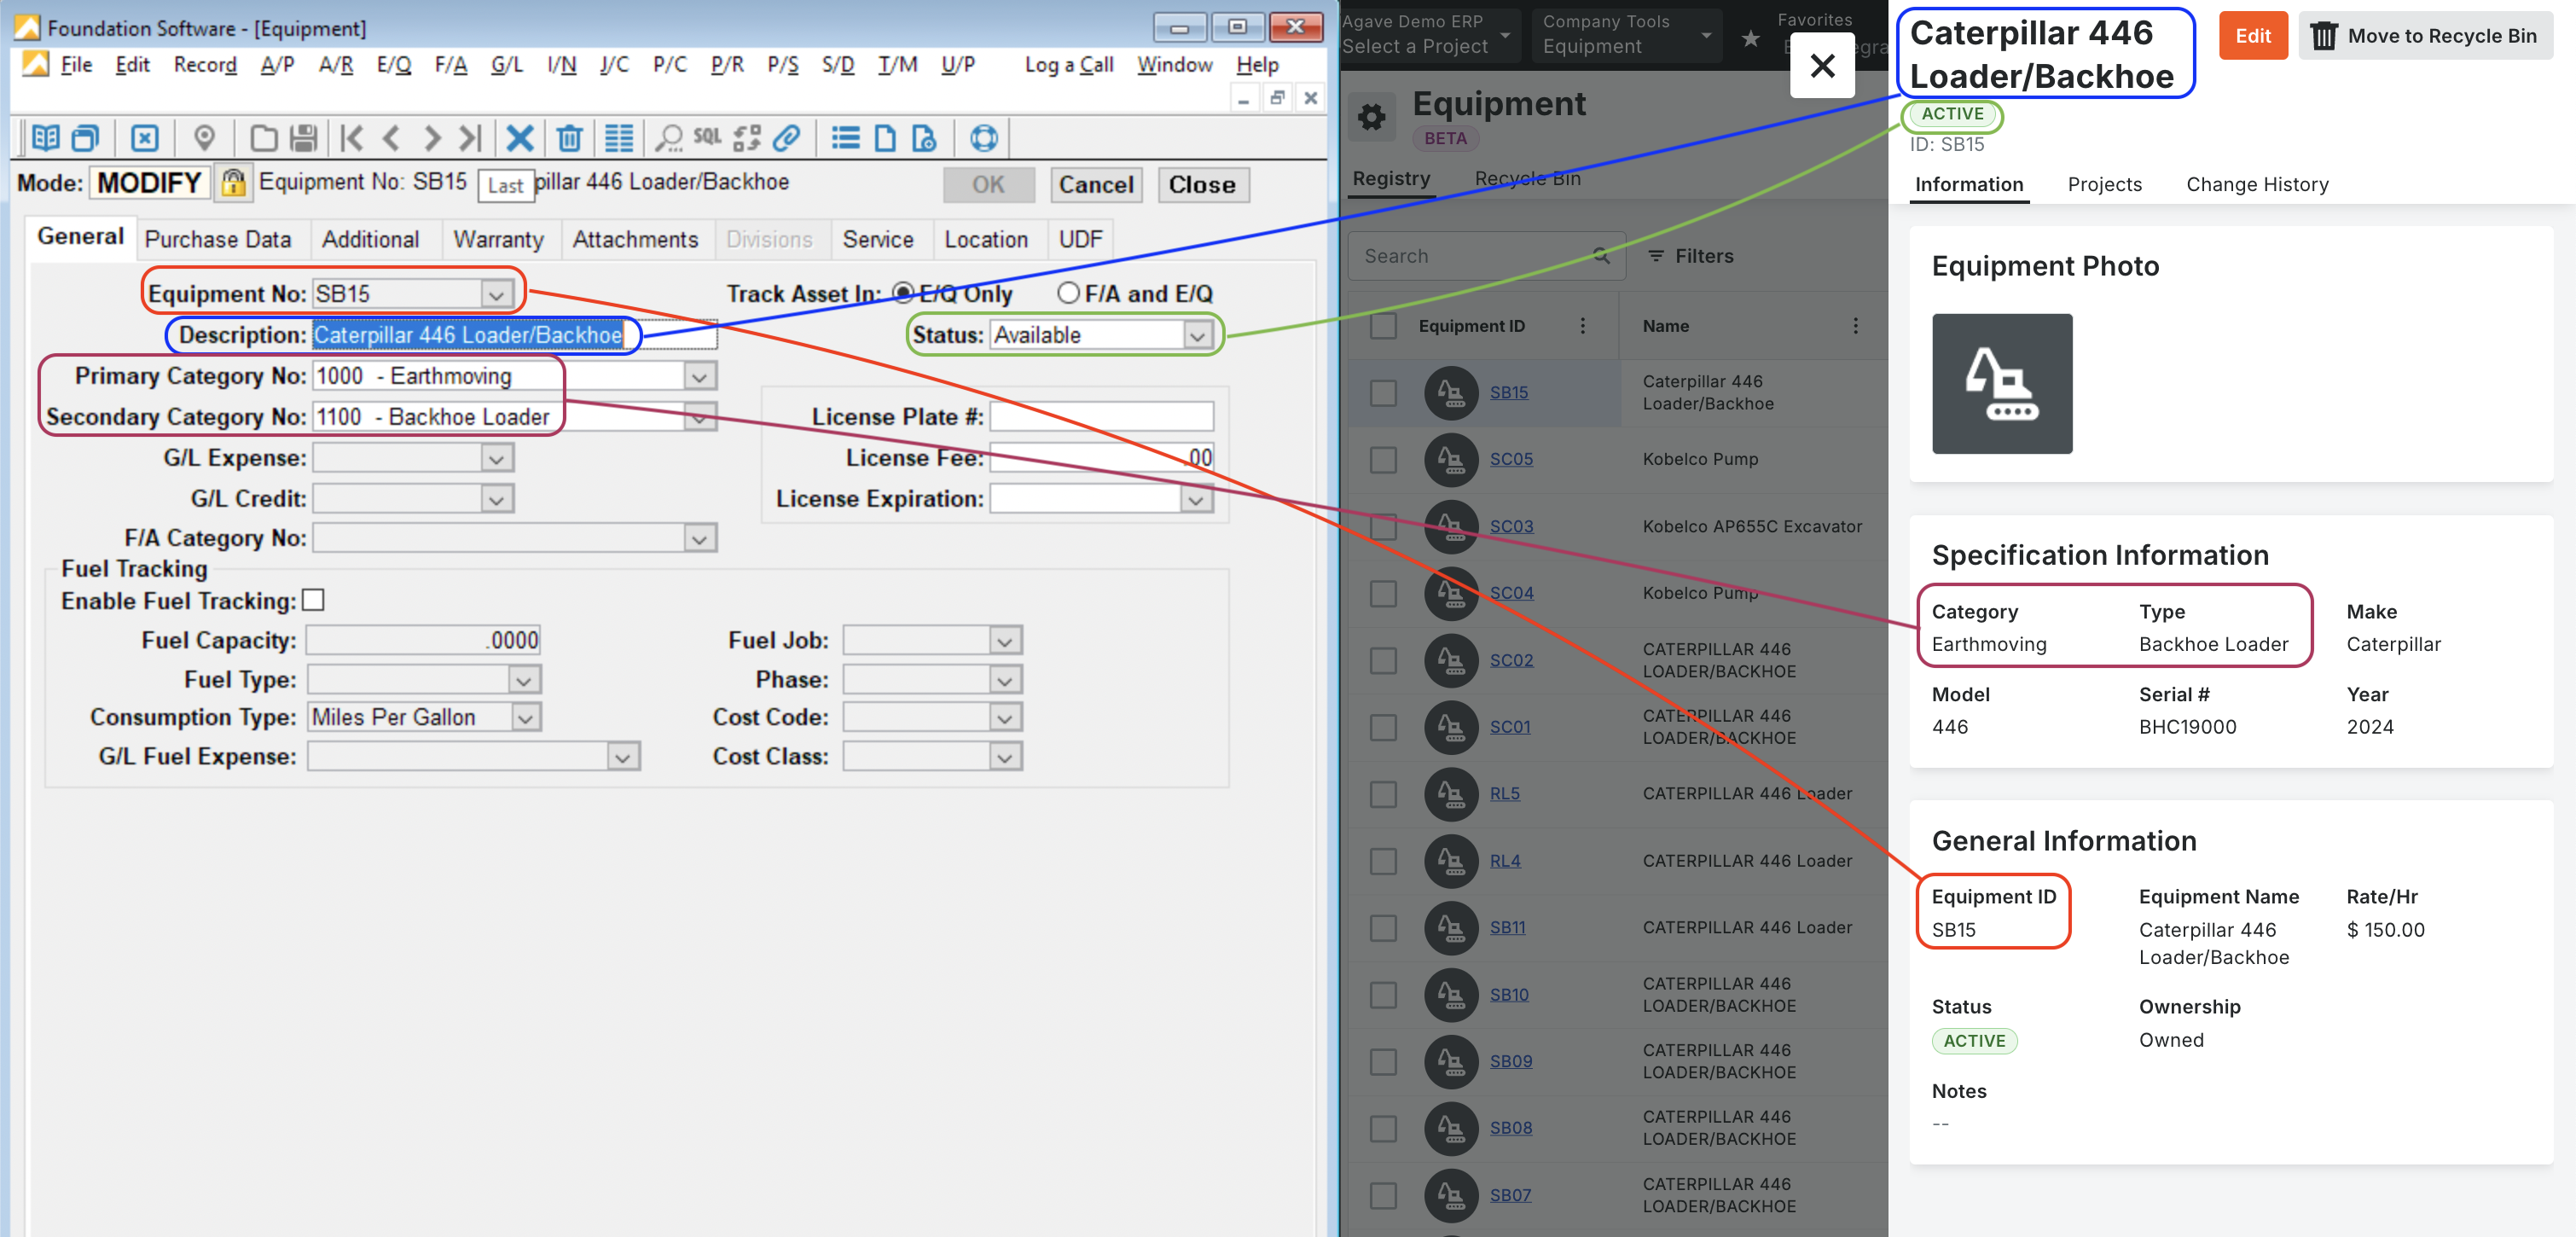Click the magnifier search toolbar icon
2576x1237 pixels.
(668, 138)
